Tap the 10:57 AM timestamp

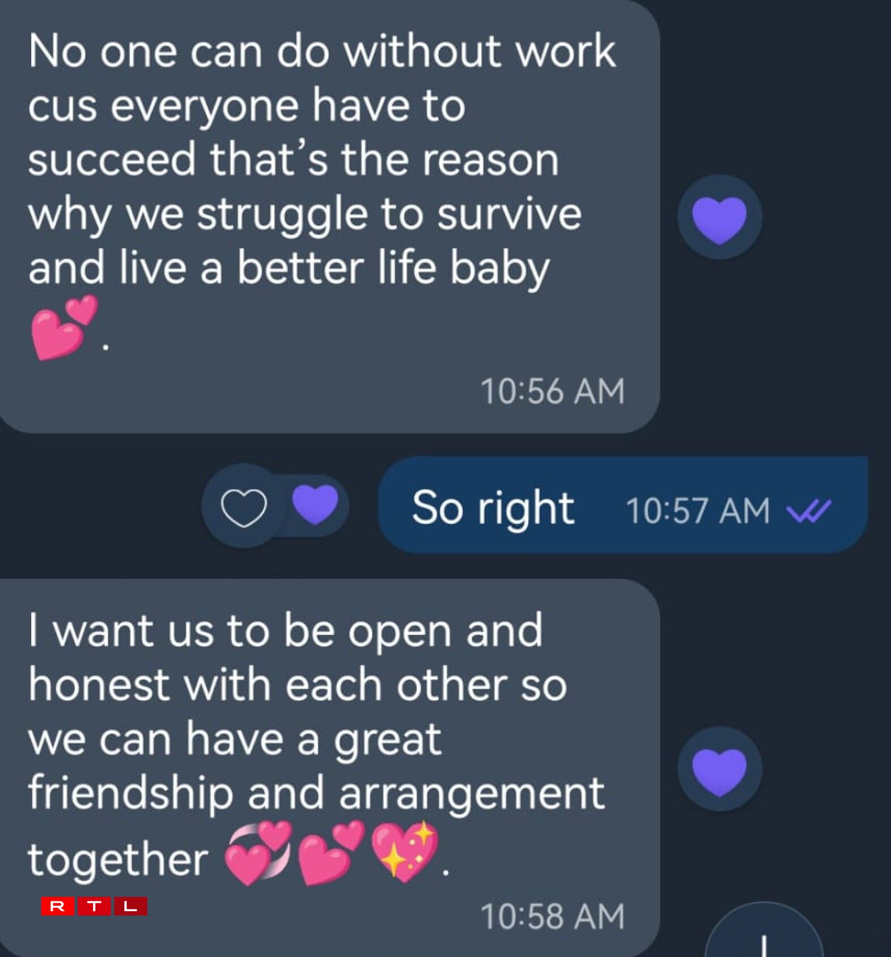698,511
